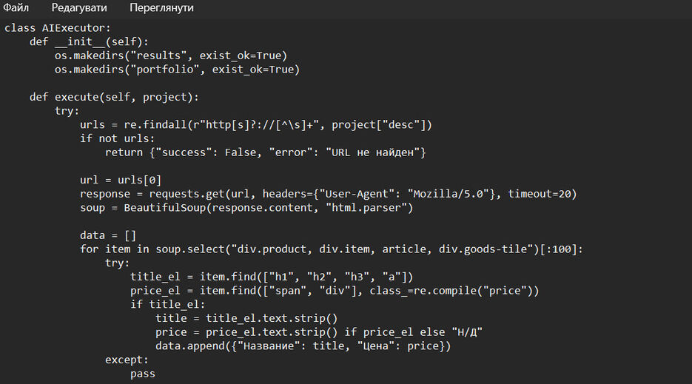This screenshot has height=384, width=692.
Task: Click the 'execute' function name
Action: click(x=76, y=97)
